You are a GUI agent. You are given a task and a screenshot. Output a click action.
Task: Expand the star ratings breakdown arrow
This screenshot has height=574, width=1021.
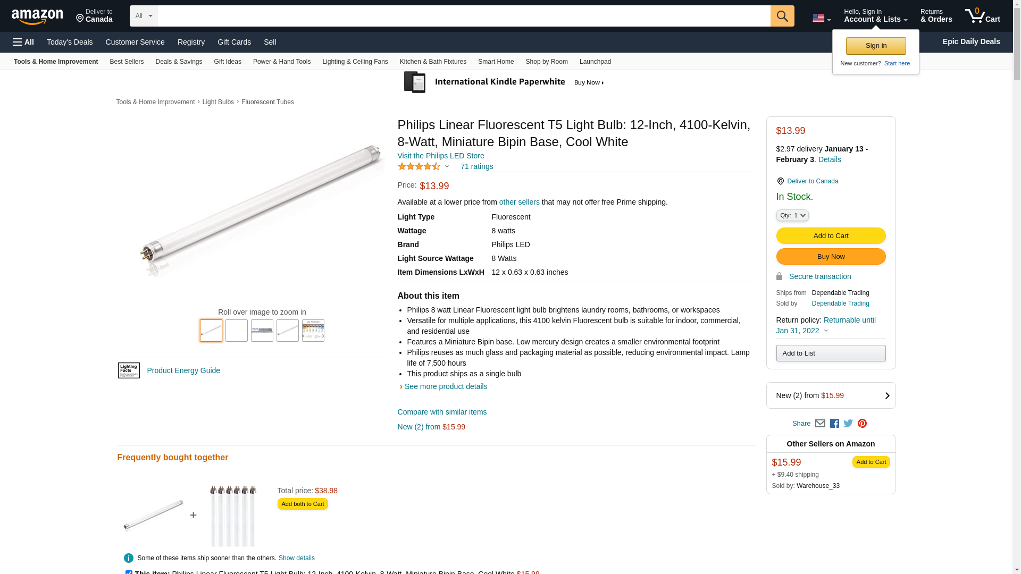(447, 167)
